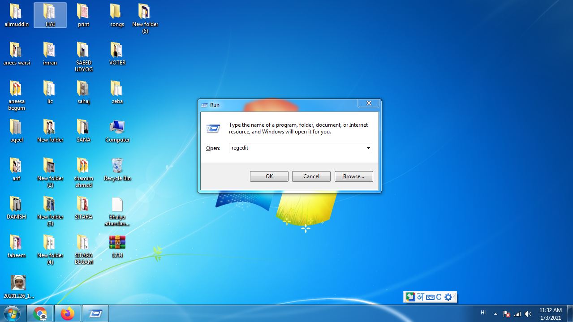The height and width of the screenshot is (322, 573).
Task: Click OK in the Run dialog
Action: click(x=269, y=176)
